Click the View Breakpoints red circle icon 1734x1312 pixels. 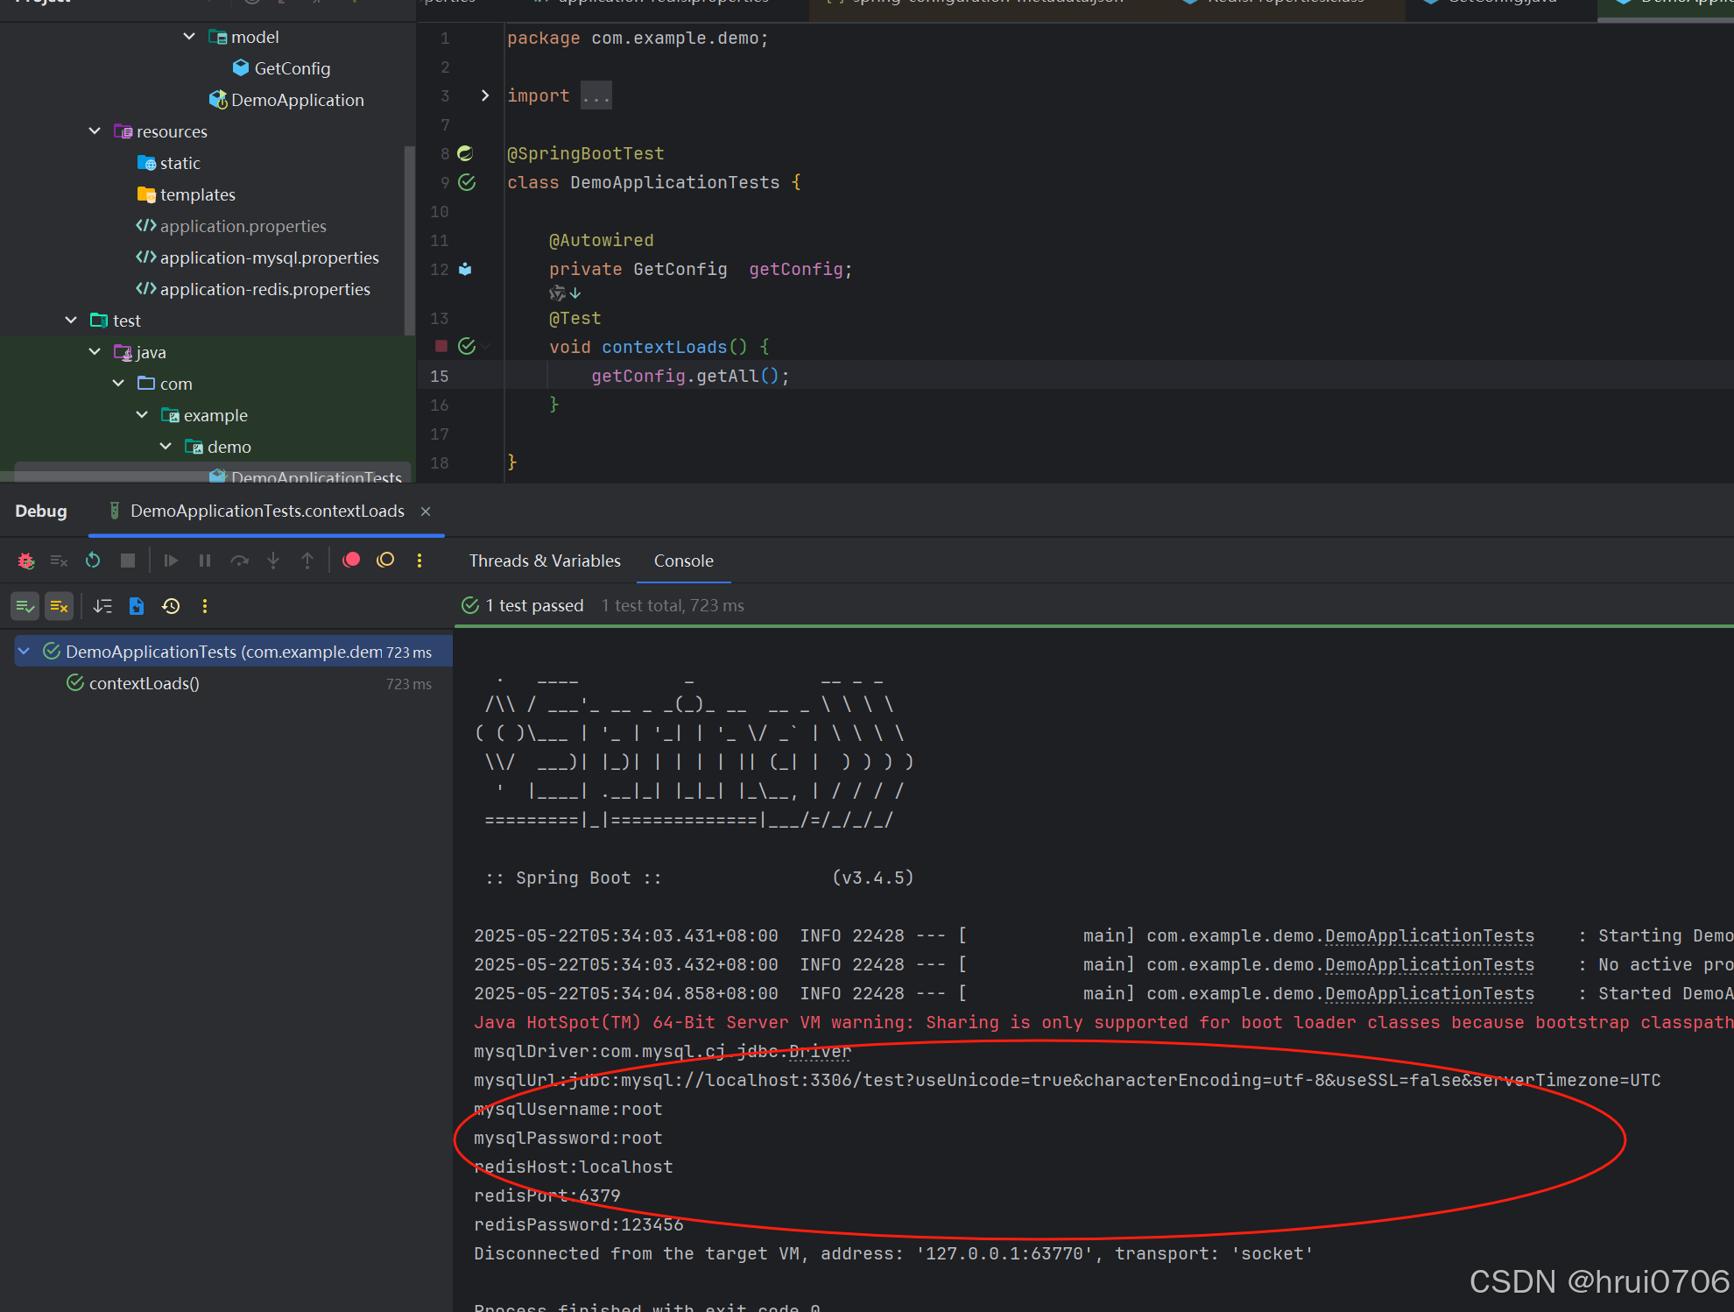351,561
